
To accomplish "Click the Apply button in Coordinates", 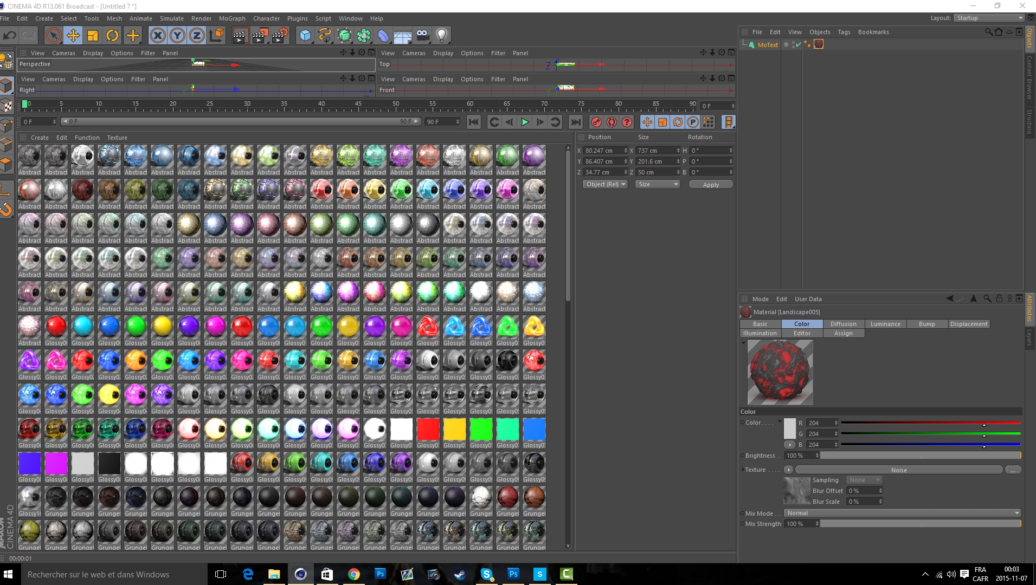I will [711, 185].
